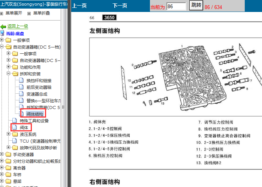This screenshot has height=187, width=262.
Task: Click page icon beside 前后变动器轴
Action: (x=21, y=87)
